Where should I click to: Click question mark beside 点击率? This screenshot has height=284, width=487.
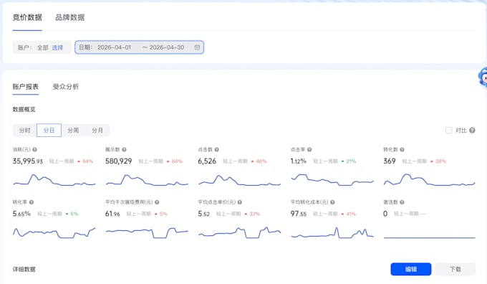click(309, 150)
